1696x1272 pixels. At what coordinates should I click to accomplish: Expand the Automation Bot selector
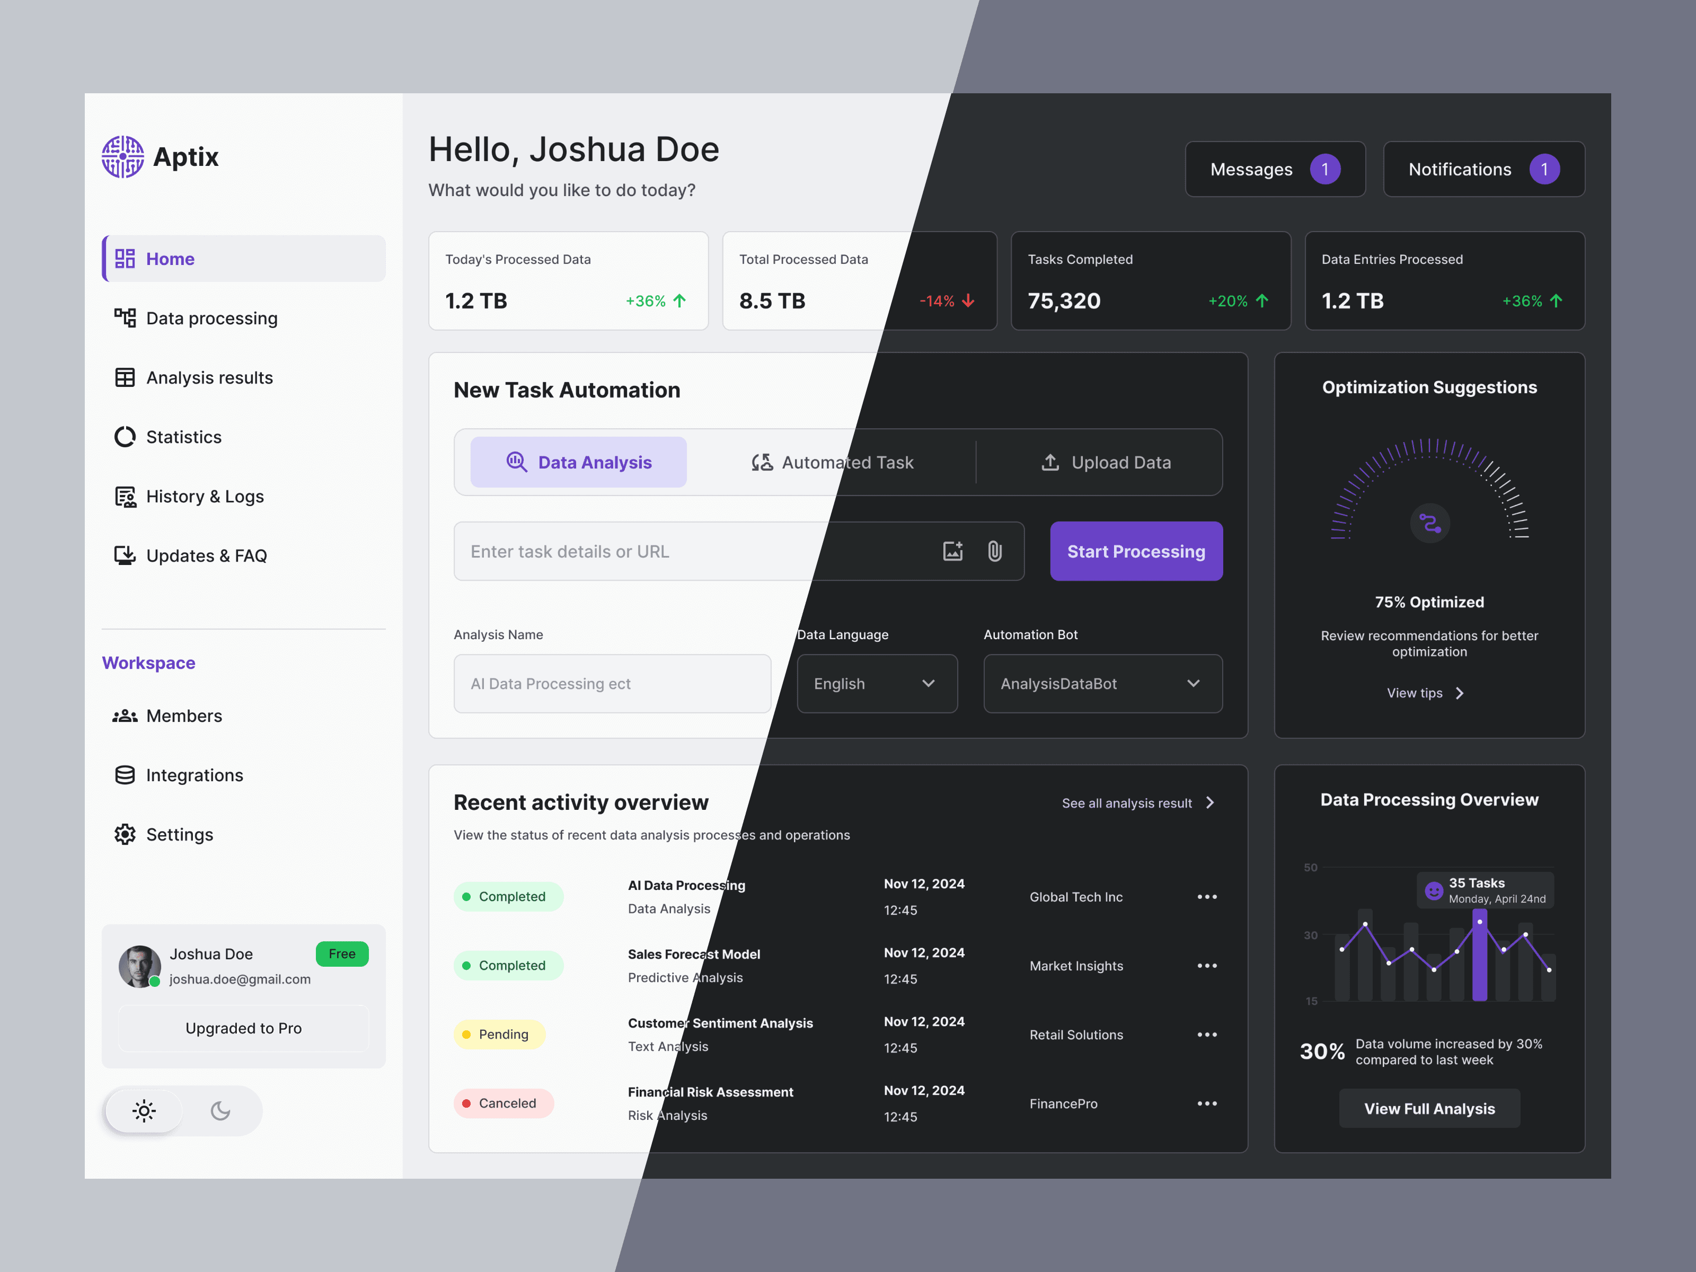[x=1102, y=683]
